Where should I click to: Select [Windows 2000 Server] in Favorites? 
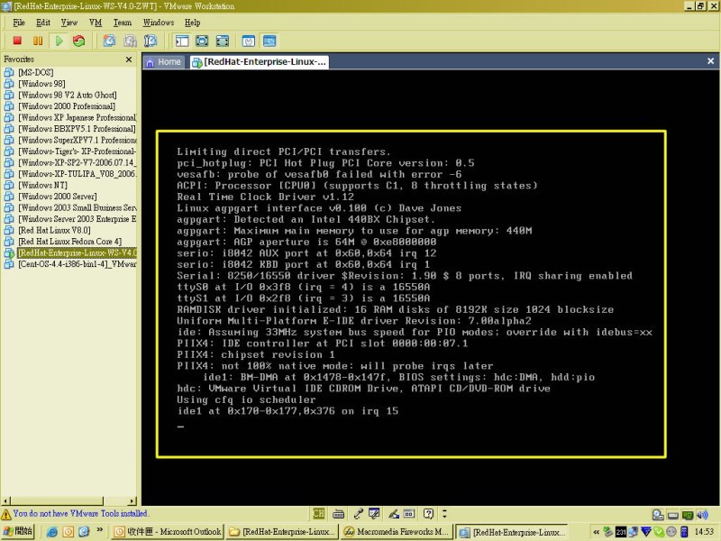58,197
